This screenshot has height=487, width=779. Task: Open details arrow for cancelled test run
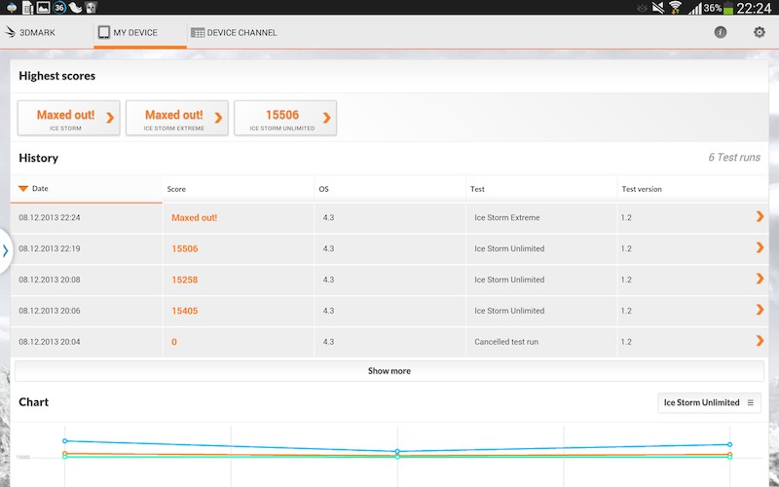click(x=760, y=340)
